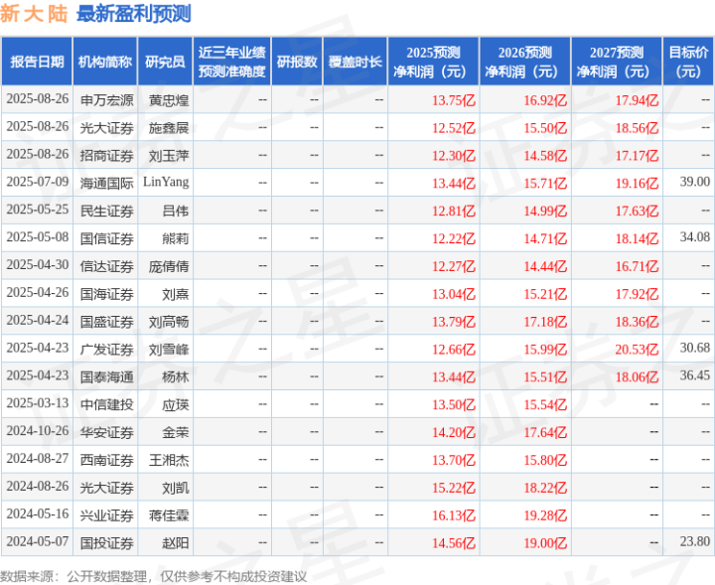Click the 14.20亿 profit value
The width and height of the screenshot is (715, 585).
453,432
